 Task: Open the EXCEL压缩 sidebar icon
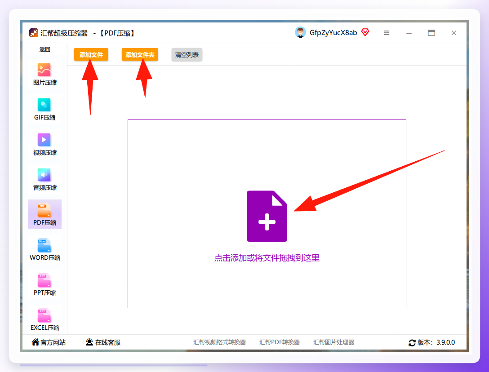pyautogui.click(x=44, y=315)
